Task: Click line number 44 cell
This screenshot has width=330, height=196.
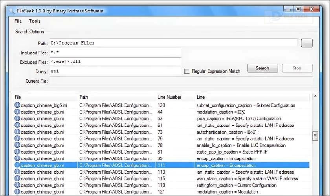Action: pos(160,112)
